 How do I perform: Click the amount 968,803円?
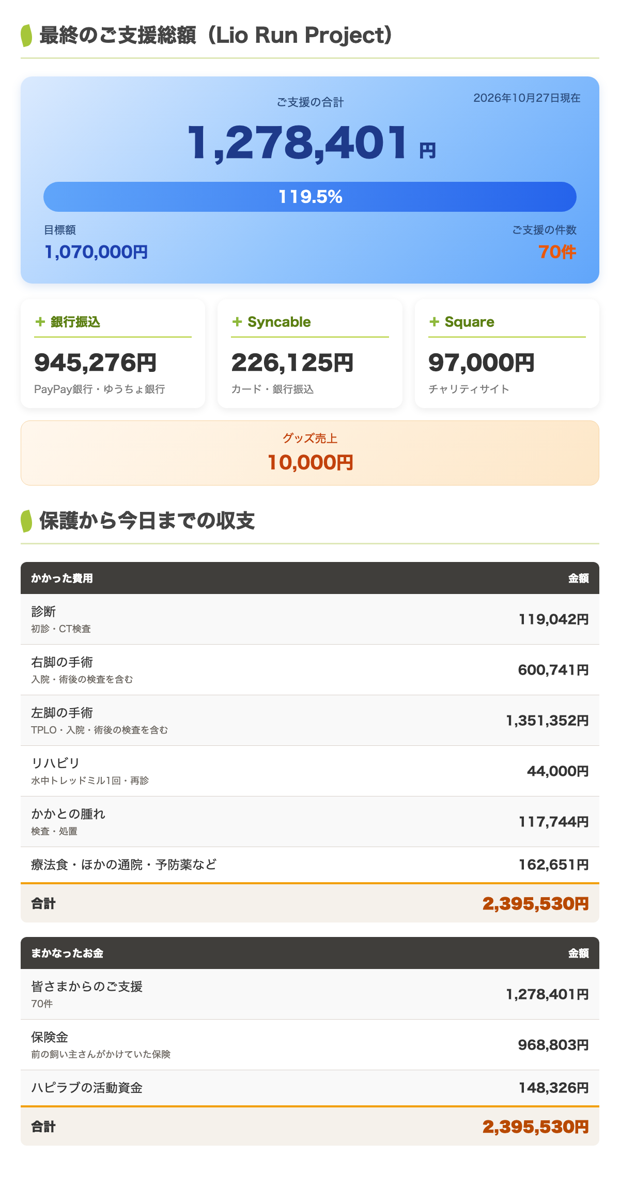[553, 1045]
